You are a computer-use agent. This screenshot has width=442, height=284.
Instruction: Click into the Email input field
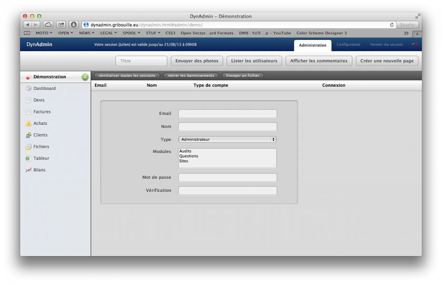click(x=228, y=114)
